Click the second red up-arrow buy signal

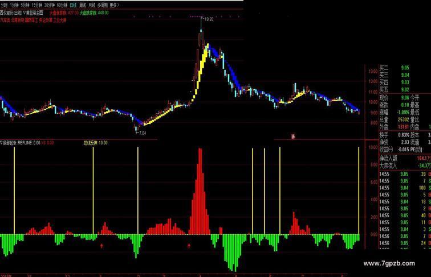tap(189, 246)
